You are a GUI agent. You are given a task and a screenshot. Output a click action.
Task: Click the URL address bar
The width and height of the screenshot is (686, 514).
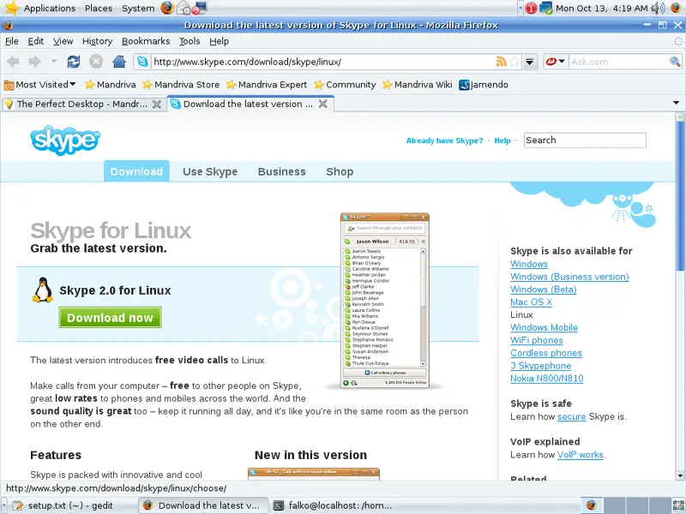click(x=323, y=62)
